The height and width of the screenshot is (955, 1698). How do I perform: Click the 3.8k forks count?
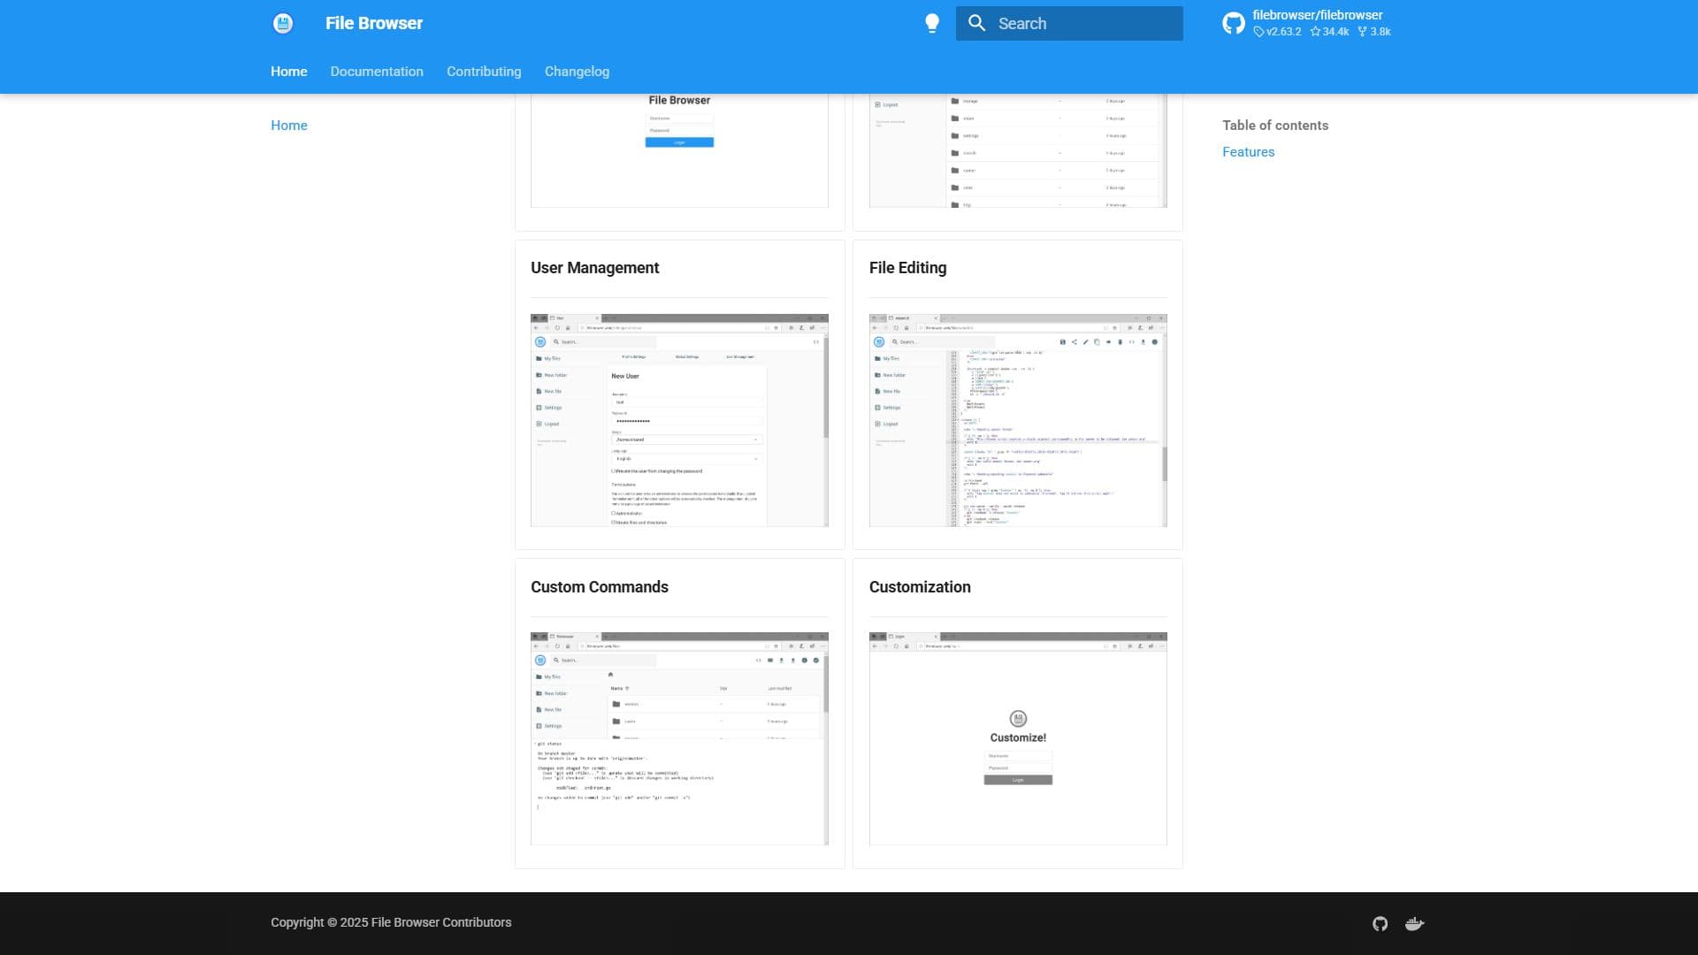coord(1374,32)
